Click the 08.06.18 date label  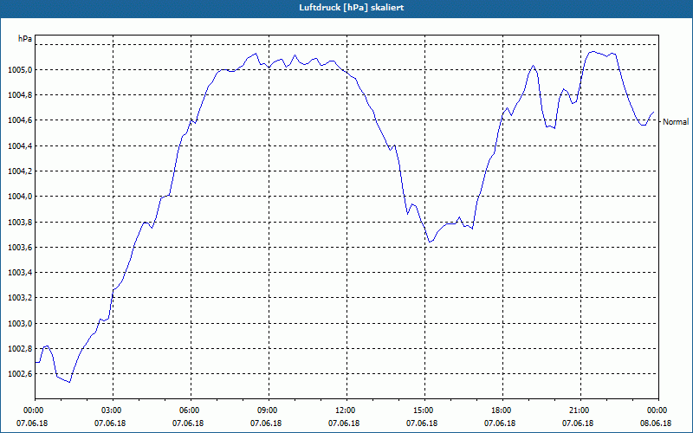pyautogui.click(x=656, y=423)
